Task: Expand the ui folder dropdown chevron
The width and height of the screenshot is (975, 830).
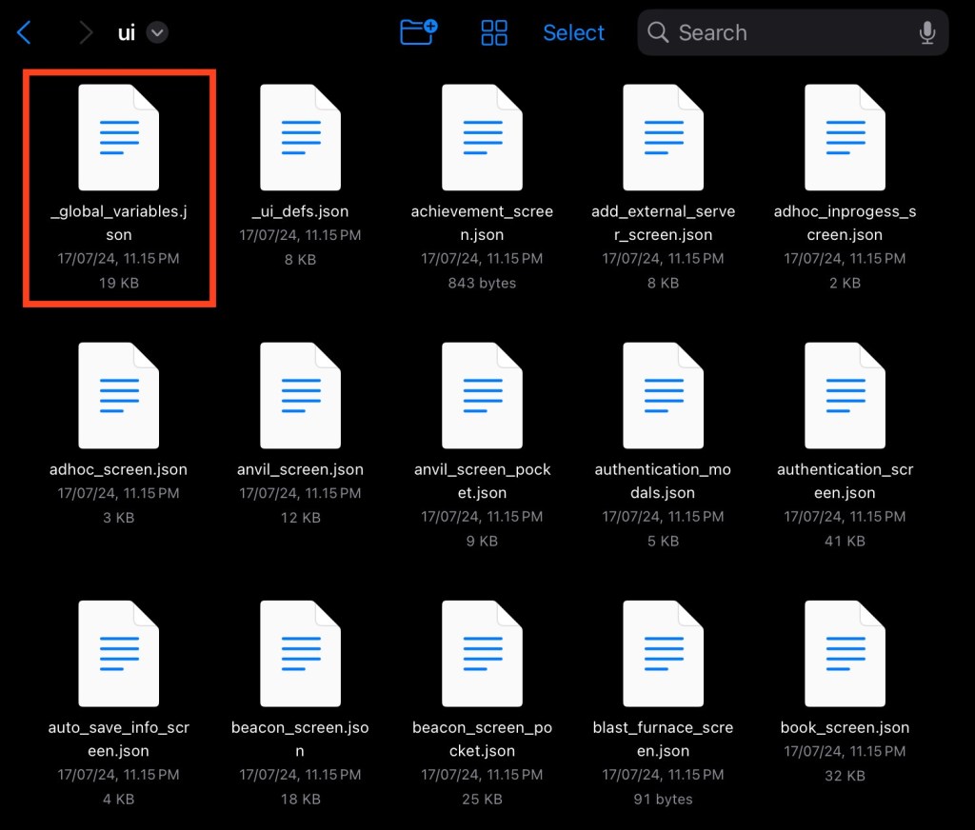Action: click(x=157, y=33)
